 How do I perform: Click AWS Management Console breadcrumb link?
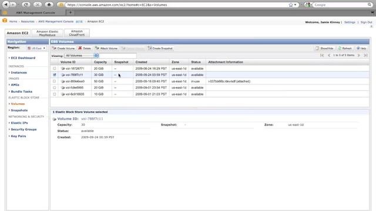tap(56, 22)
